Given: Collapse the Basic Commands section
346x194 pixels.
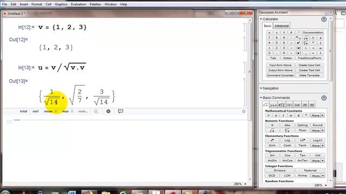Looking at the screenshot, I should coord(261,98).
